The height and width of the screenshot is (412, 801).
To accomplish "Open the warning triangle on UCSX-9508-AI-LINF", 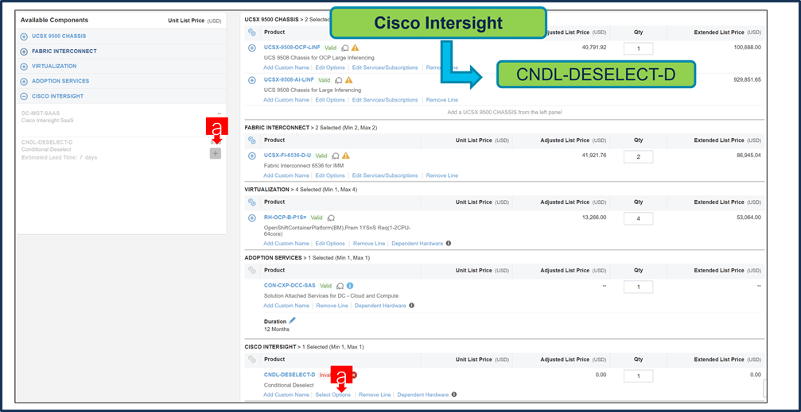I will [x=349, y=80].
